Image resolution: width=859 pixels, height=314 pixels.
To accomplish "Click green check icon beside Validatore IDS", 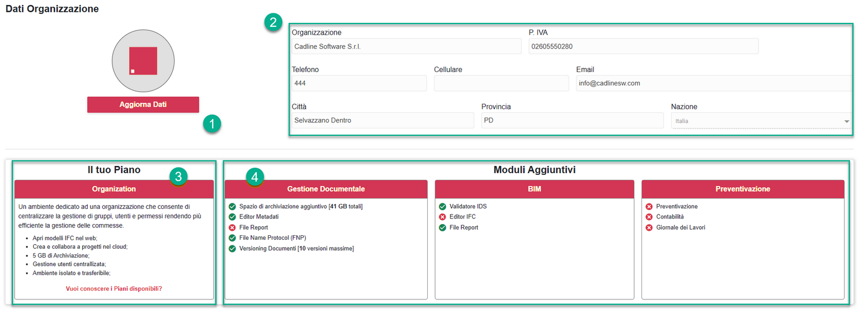I will pos(442,207).
